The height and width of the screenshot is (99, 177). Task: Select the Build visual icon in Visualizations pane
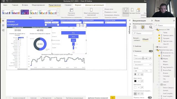(x=135, y=27)
